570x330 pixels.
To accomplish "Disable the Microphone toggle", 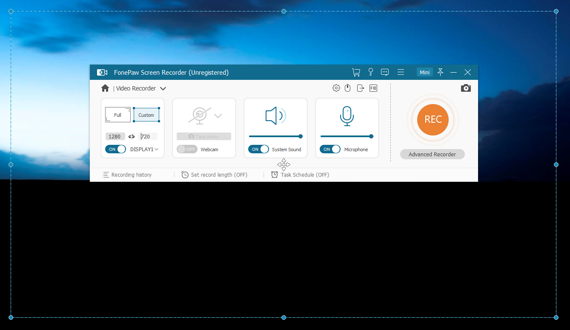I will click(x=330, y=149).
